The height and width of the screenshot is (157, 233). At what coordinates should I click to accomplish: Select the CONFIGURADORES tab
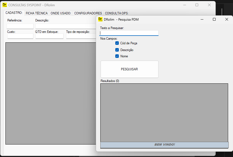tap(88, 13)
